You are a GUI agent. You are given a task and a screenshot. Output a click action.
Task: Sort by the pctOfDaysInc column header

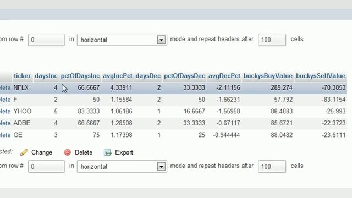(80, 76)
